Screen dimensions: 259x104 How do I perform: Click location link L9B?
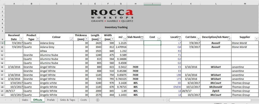(x=179, y=75)
